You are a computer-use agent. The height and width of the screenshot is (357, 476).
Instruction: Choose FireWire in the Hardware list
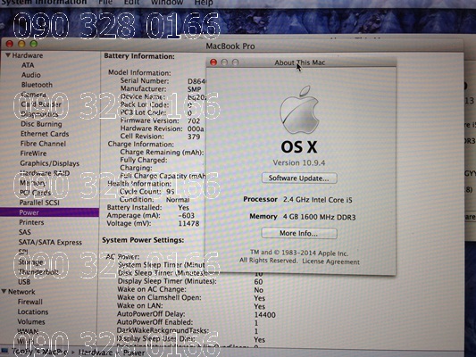click(33, 154)
